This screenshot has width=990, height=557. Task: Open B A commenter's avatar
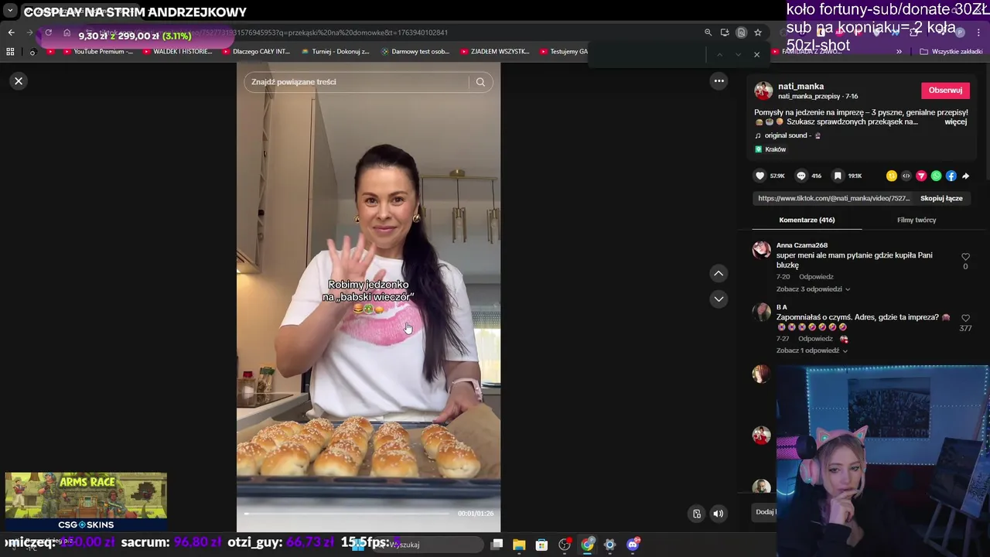tap(762, 312)
